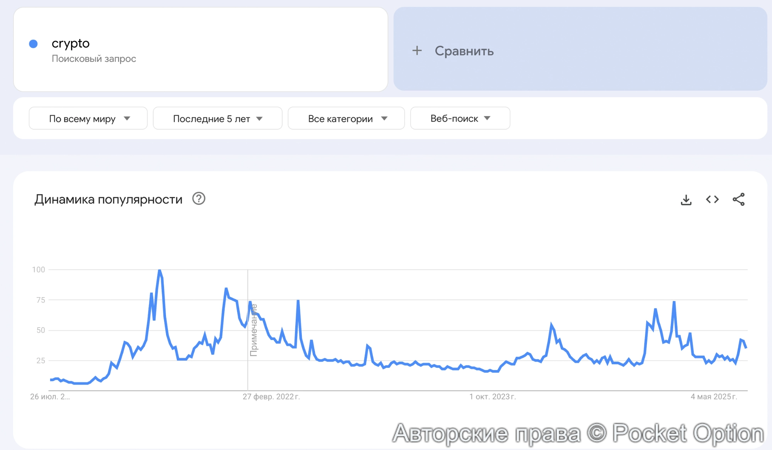772x450 pixels.
Task: Open the embed code icon
Action: (712, 200)
